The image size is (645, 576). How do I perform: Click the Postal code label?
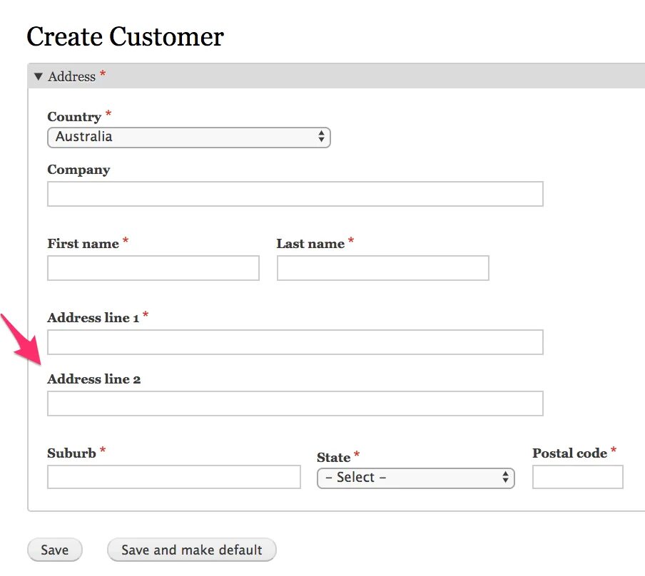pyautogui.click(x=569, y=453)
